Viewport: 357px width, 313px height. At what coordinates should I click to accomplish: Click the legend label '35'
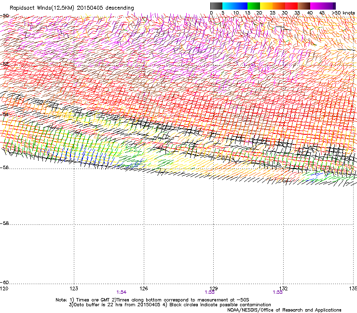(297, 13)
